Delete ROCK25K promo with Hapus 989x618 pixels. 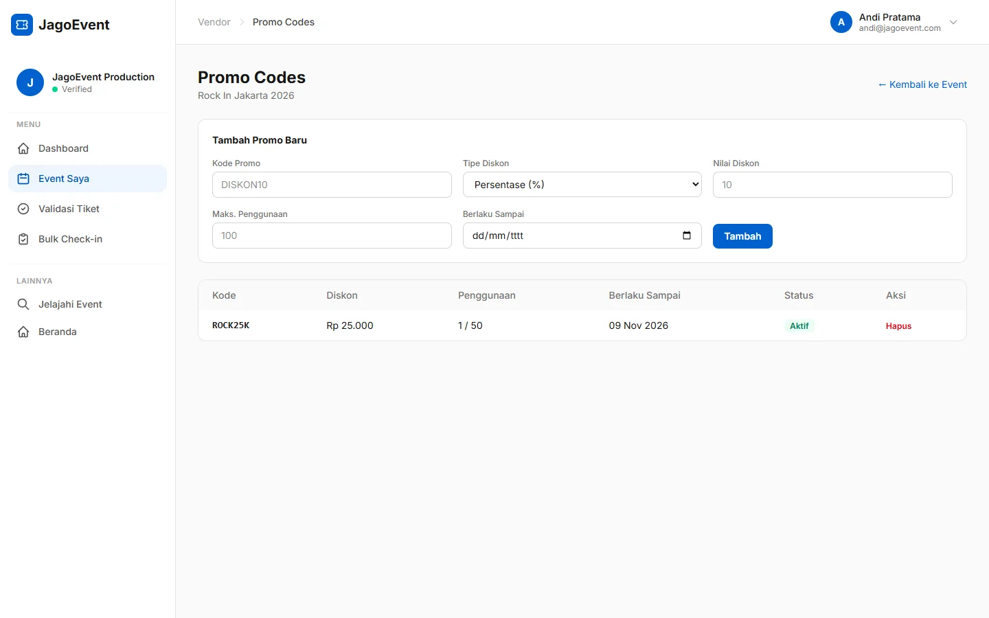(898, 326)
